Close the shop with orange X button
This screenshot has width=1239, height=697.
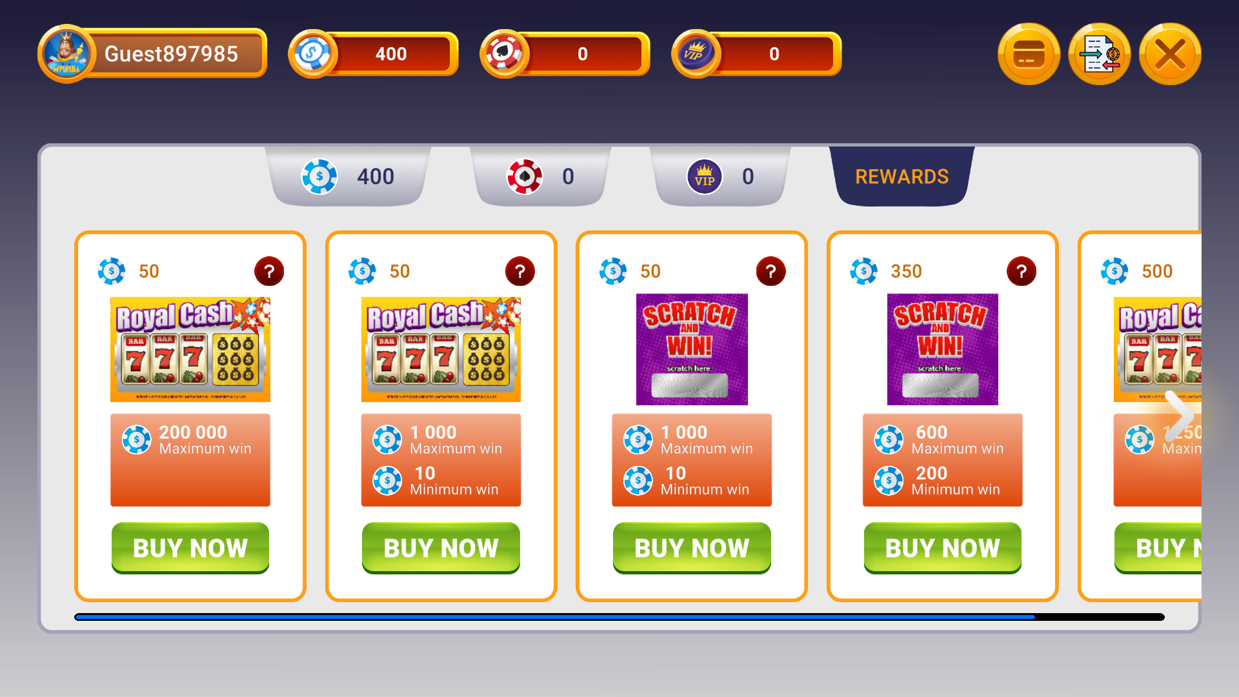pos(1170,54)
